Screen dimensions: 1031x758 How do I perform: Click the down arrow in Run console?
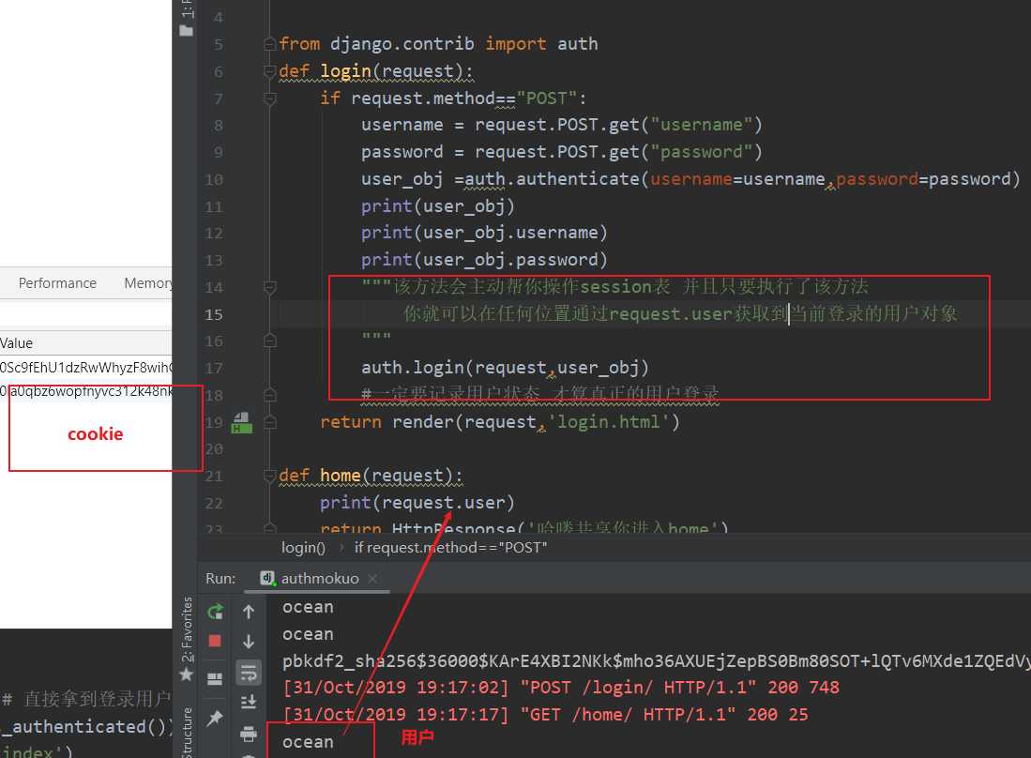point(249,641)
